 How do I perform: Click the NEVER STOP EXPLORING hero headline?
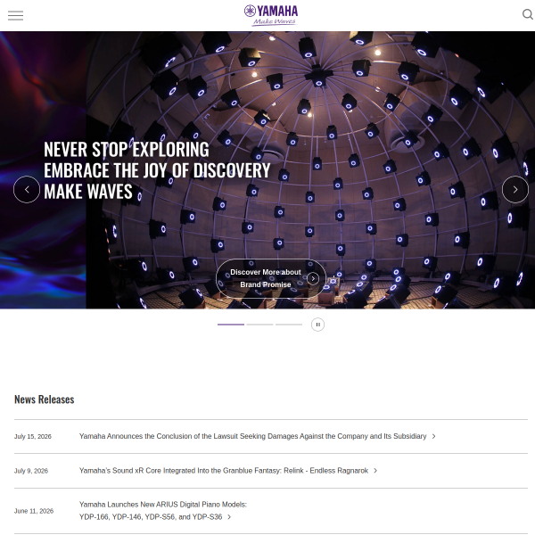157,170
